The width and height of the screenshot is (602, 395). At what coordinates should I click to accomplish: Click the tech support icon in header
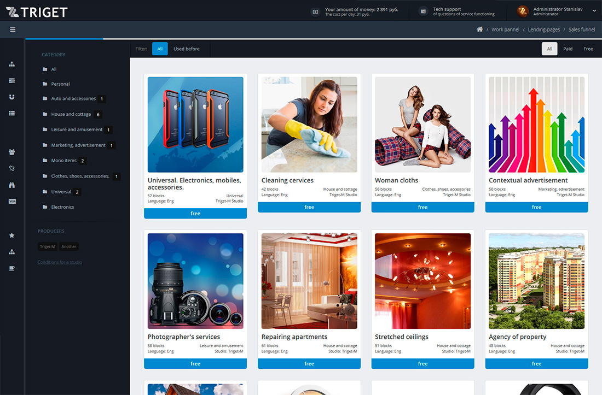423,11
